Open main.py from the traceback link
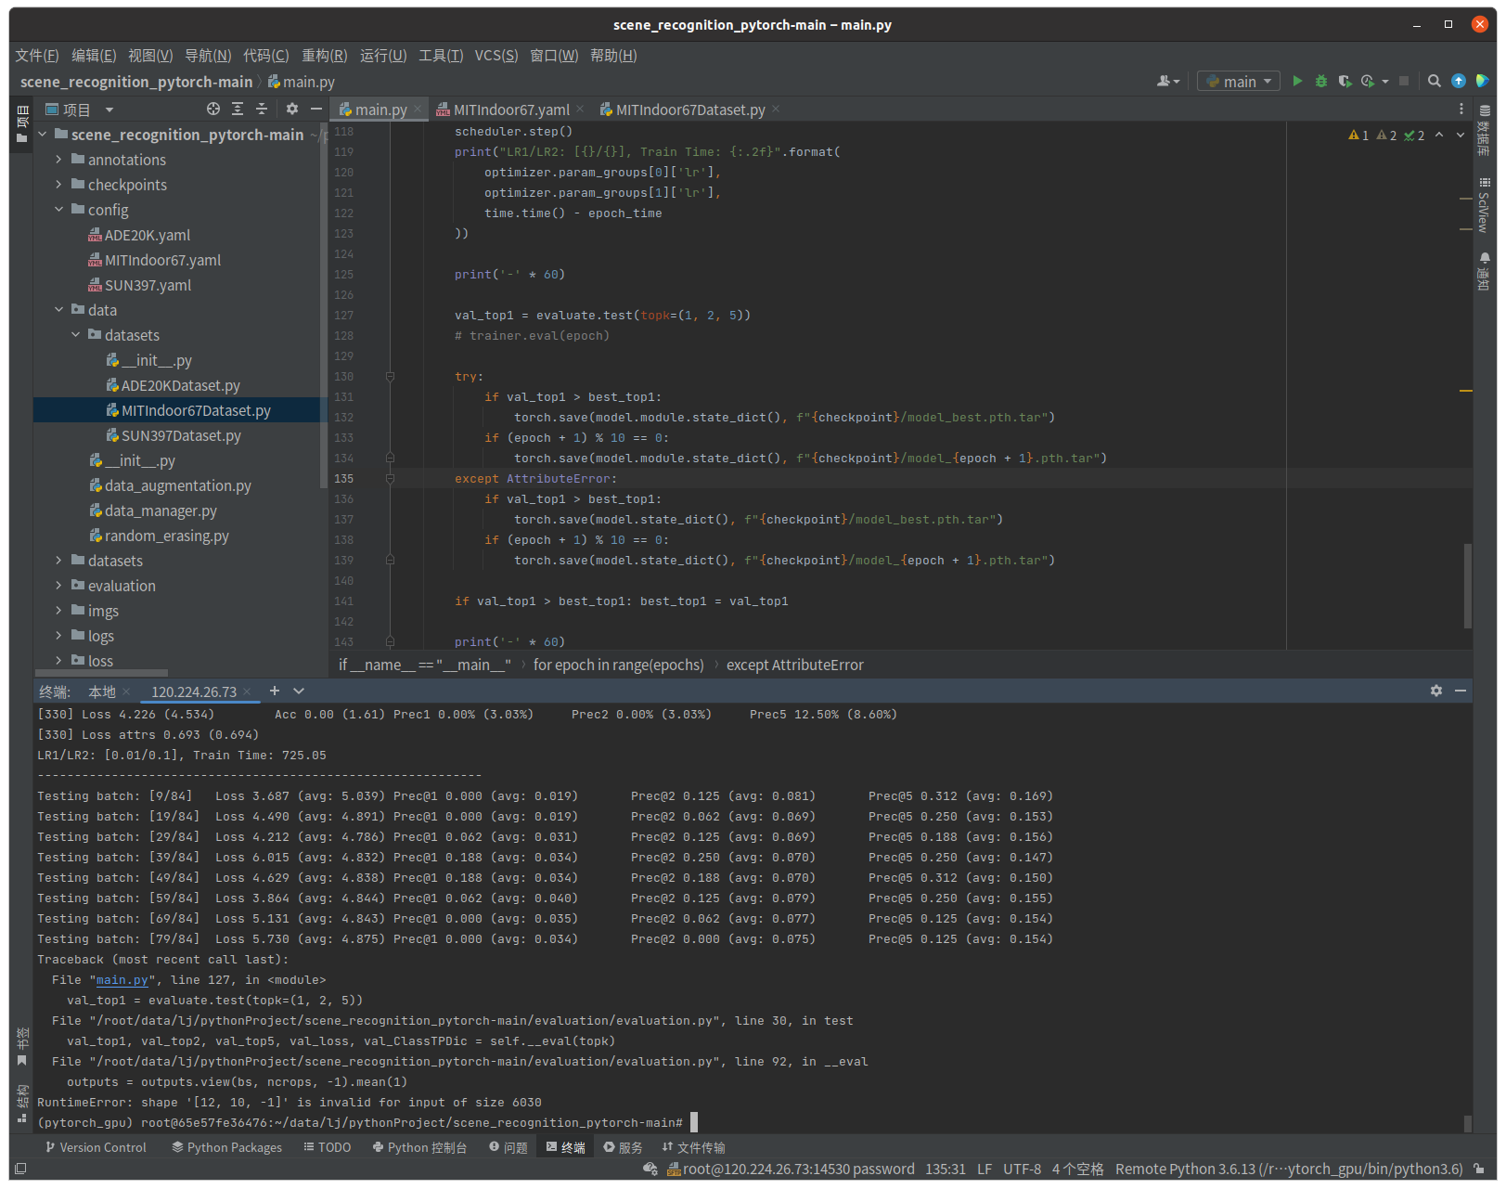This screenshot has height=1189, width=1506. 122,979
